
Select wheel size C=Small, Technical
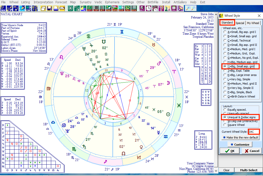point(237,41)
